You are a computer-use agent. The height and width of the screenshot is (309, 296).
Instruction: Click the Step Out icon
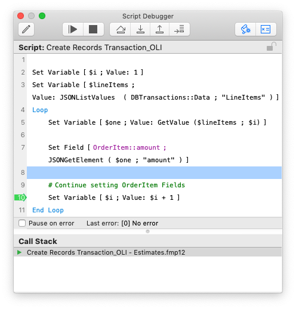(159, 29)
